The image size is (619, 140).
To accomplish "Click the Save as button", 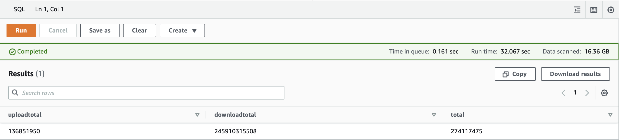I will click(x=100, y=30).
